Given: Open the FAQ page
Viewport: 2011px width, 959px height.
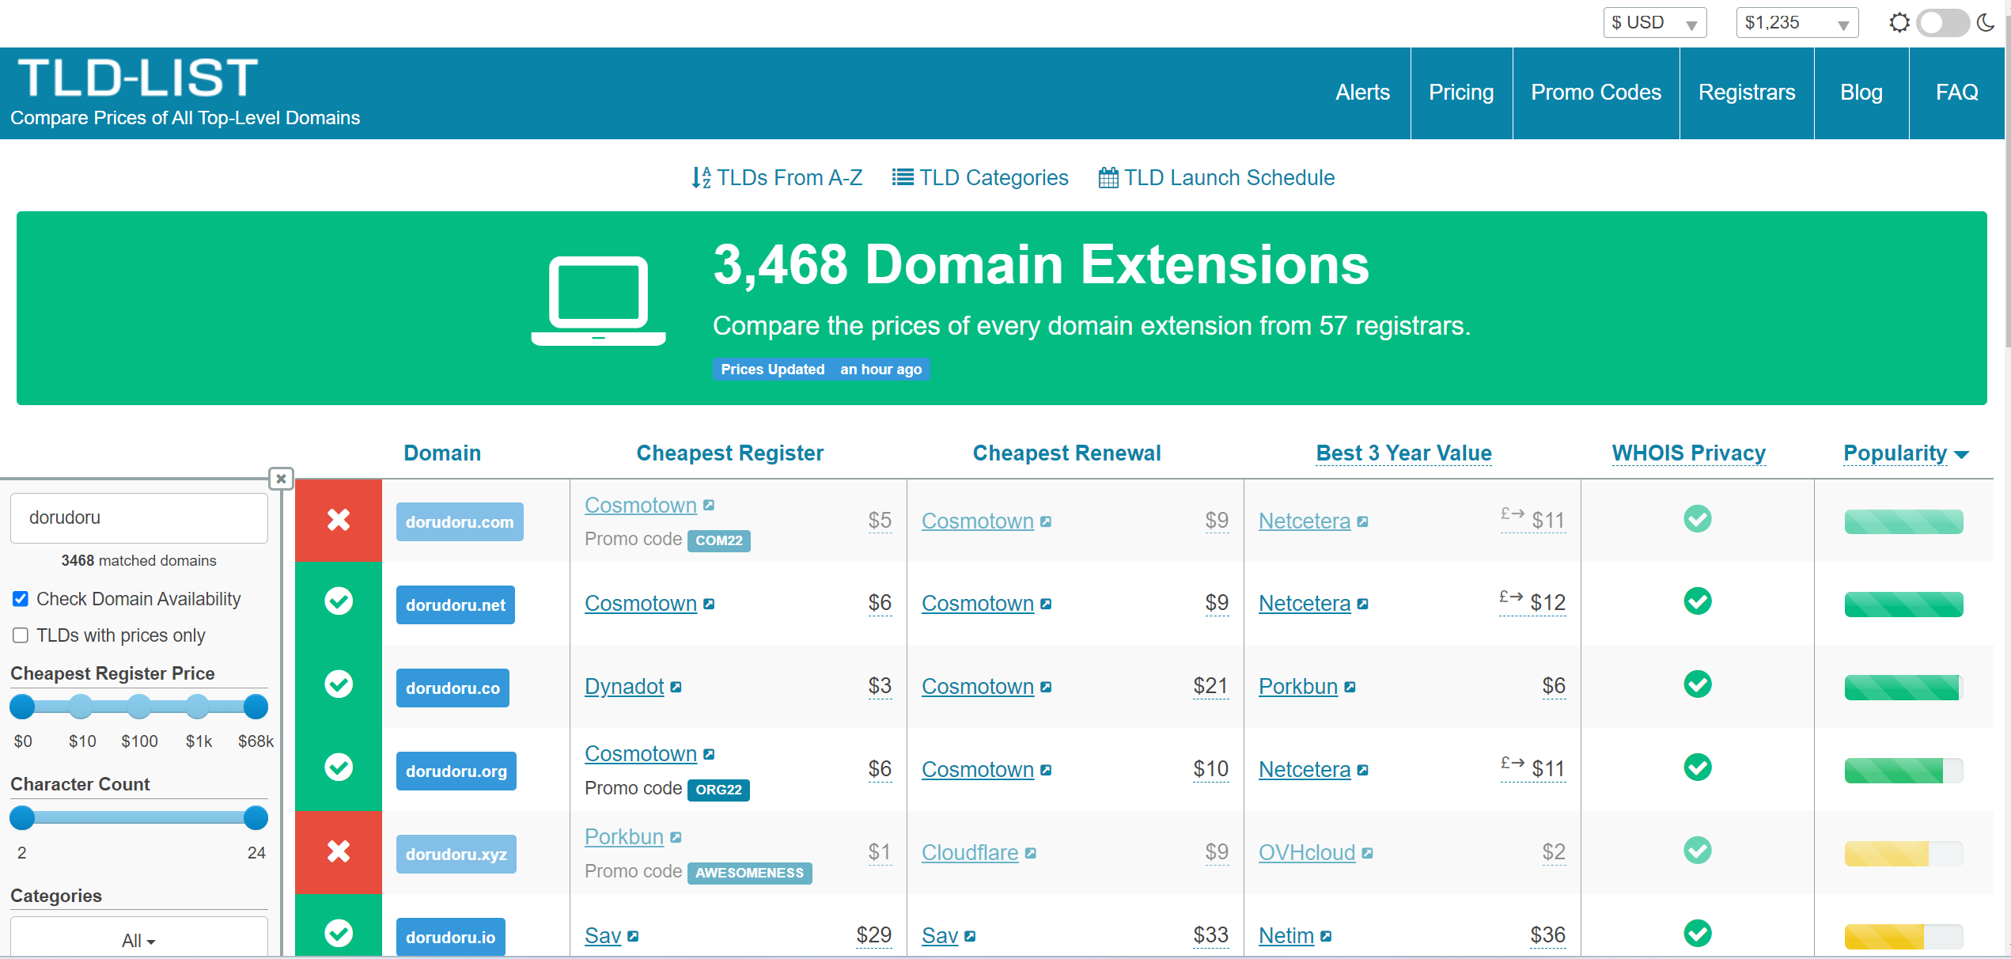Looking at the screenshot, I should (x=1957, y=93).
